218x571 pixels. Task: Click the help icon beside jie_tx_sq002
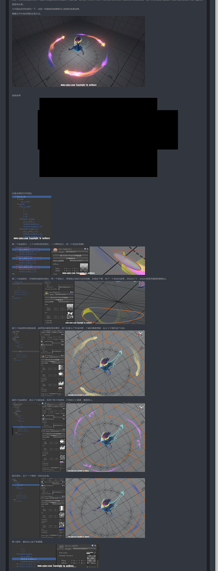(x=92, y=546)
